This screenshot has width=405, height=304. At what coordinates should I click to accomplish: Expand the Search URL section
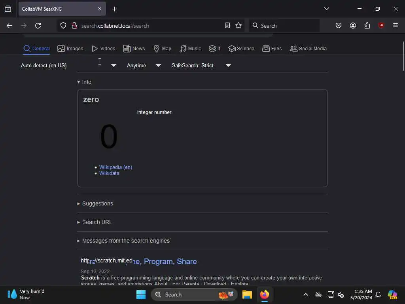click(x=95, y=222)
